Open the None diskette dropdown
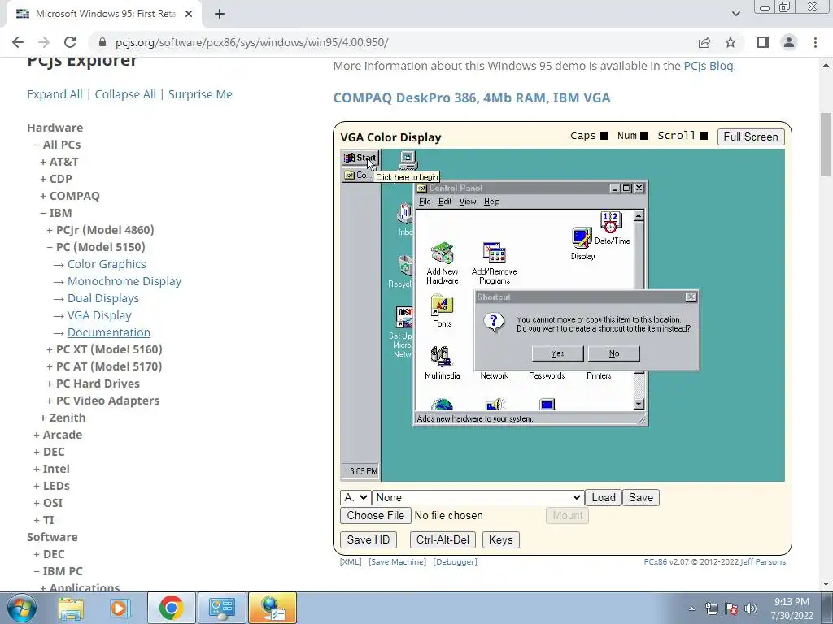 [478, 498]
